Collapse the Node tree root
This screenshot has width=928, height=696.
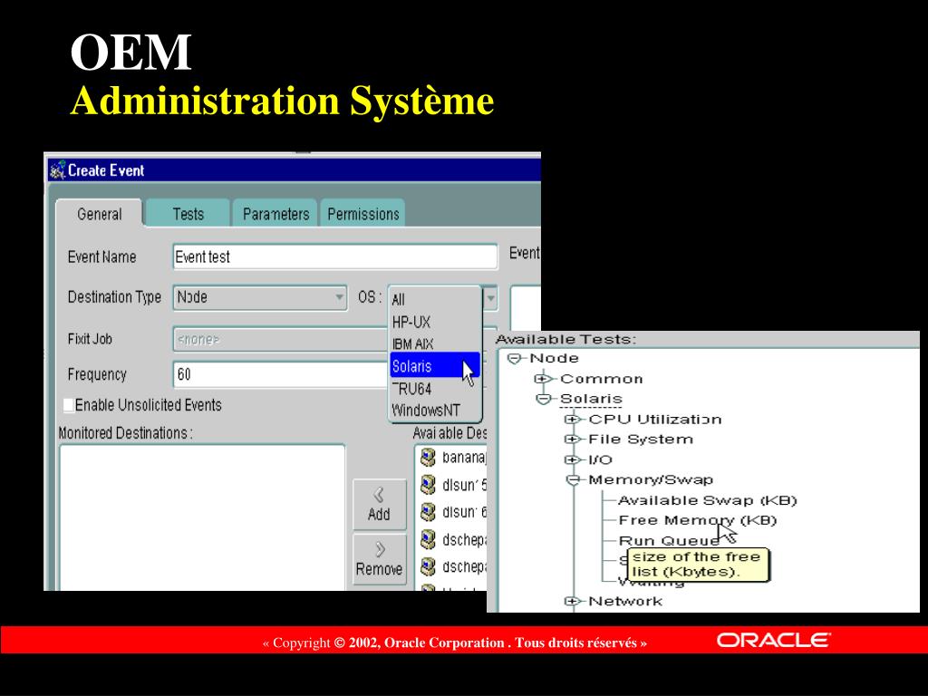(x=515, y=359)
